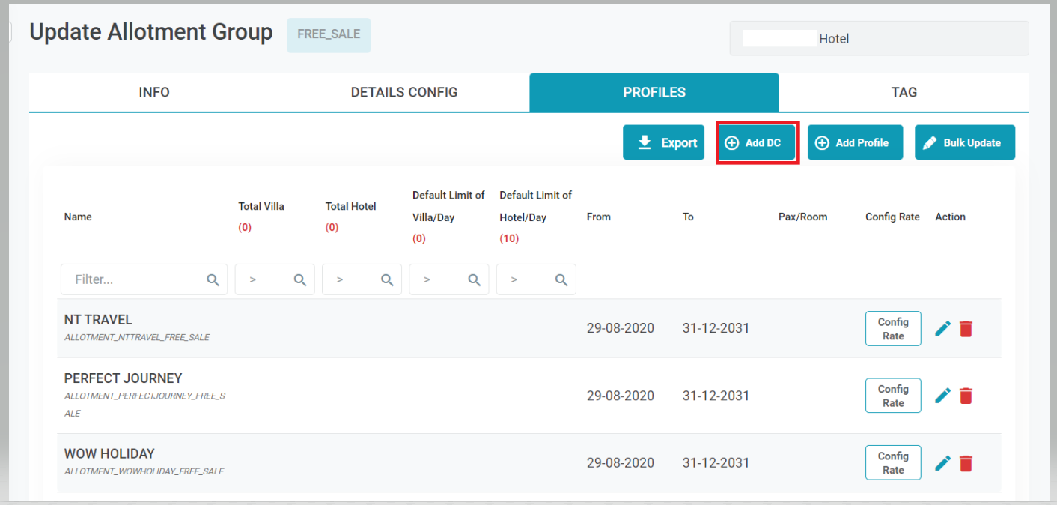Go to the TAG tab
The width and height of the screenshot is (1057, 505).
coord(904,92)
